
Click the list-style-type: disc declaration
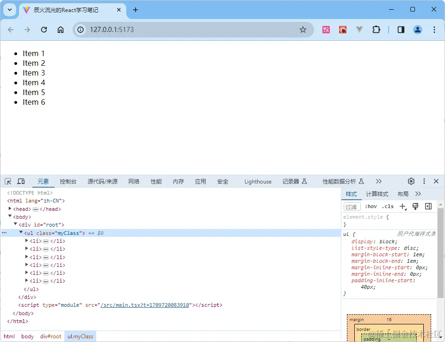(x=385, y=248)
